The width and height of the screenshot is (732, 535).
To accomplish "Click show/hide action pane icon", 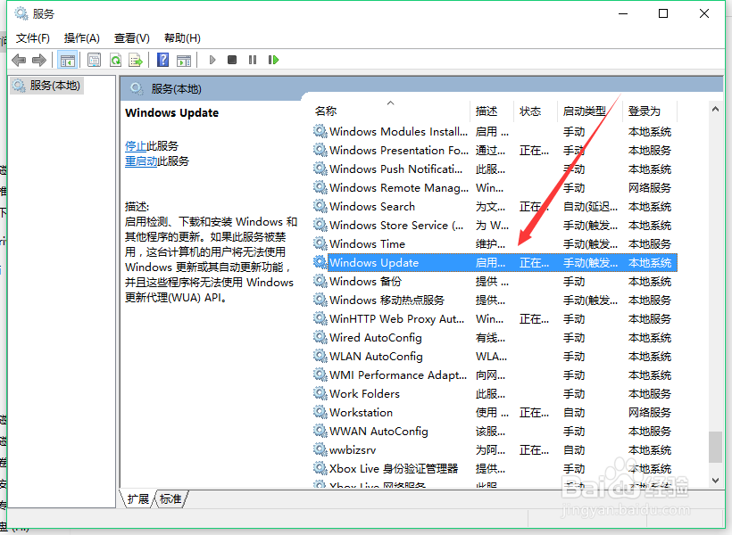I will [x=184, y=60].
